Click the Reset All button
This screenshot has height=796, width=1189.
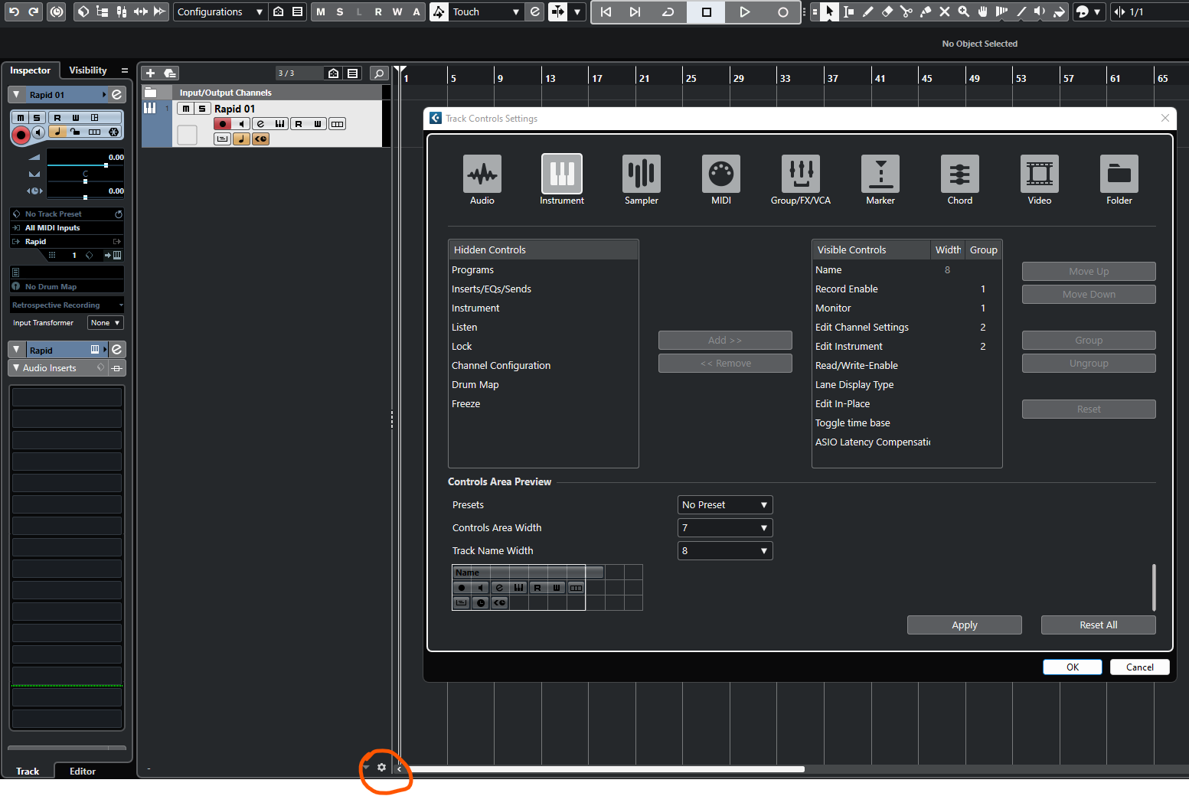[x=1098, y=625]
